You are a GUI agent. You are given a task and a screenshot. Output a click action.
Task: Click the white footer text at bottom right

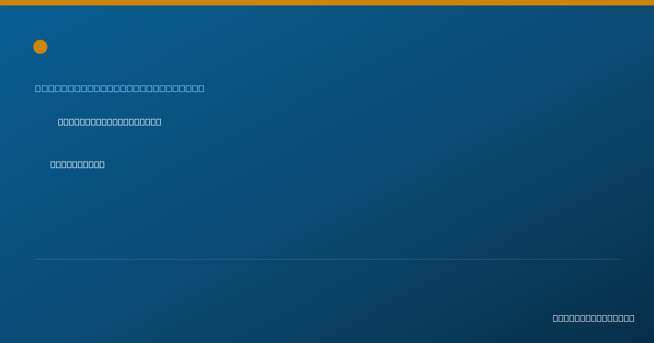click(594, 318)
